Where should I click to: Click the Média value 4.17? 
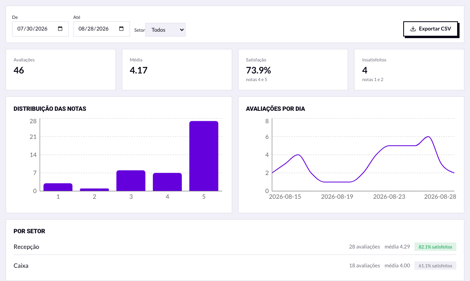pos(138,70)
